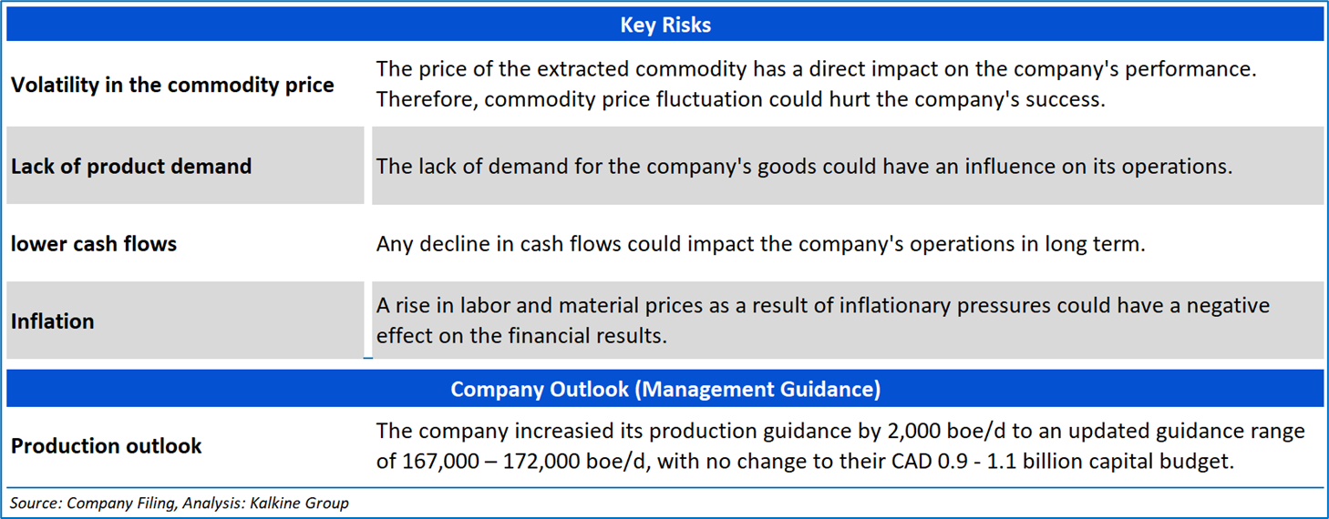This screenshot has width=1329, height=519.
Task: Click the line starting with Therefore, commodity price fluctuation
Action: 740,99
